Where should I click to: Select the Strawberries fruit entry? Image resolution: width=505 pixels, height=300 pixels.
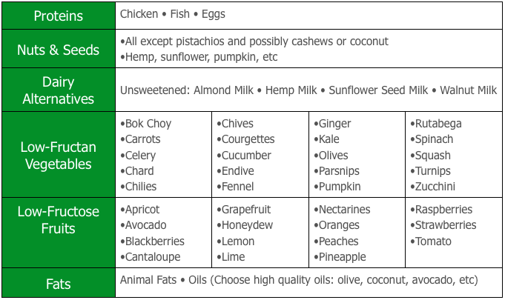point(443,225)
